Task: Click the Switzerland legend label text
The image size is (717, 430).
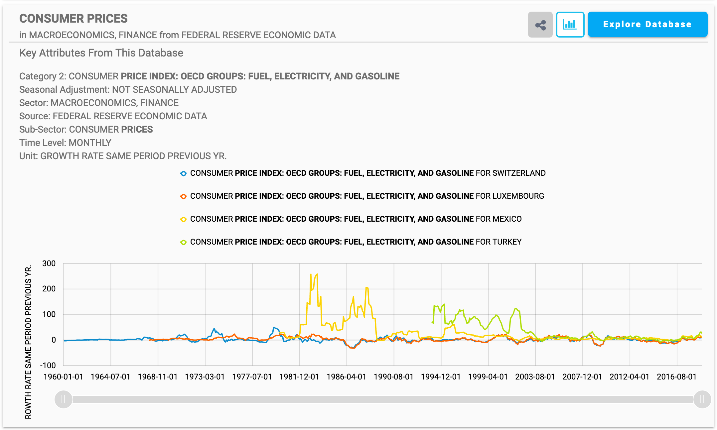Action: [x=368, y=173]
